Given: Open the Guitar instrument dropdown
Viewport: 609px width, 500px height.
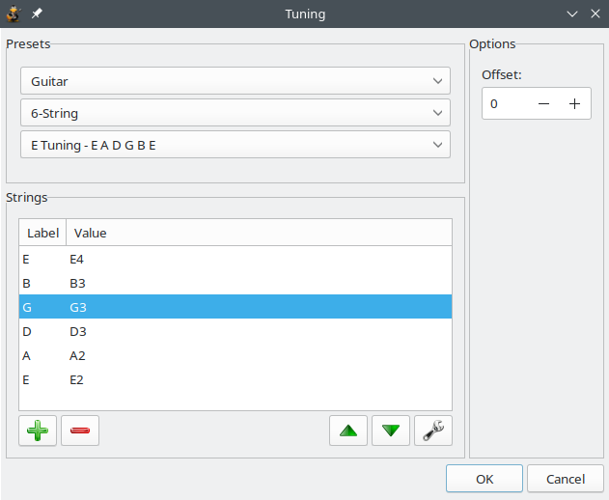Looking at the screenshot, I should (x=235, y=82).
